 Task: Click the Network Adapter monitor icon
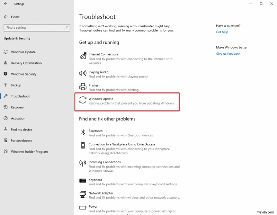[x=83, y=195]
